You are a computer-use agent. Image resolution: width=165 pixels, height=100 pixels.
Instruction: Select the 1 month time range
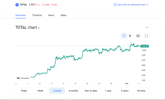57,91
